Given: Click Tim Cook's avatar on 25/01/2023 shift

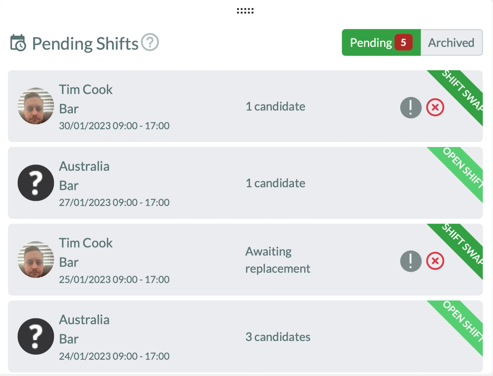Looking at the screenshot, I should click(36, 259).
